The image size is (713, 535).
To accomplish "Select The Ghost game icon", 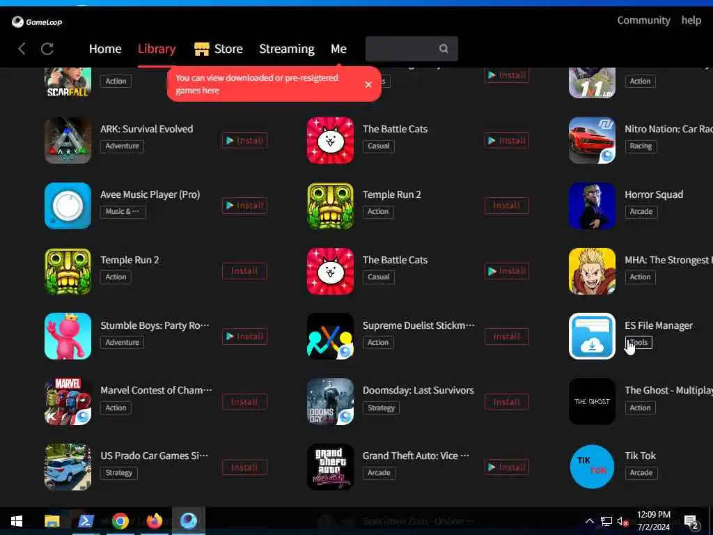I will click(592, 402).
